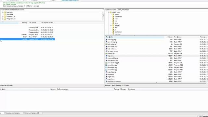Expand the bue-corp local tree node
The width and height of the screenshot is (208, 117).
tap(3, 12)
